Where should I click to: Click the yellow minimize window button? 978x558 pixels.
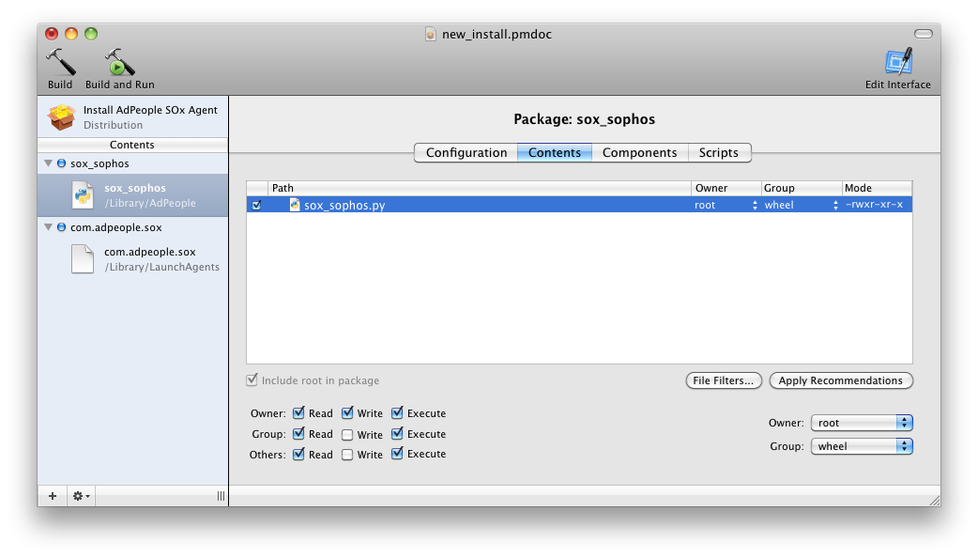(x=71, y=34)
